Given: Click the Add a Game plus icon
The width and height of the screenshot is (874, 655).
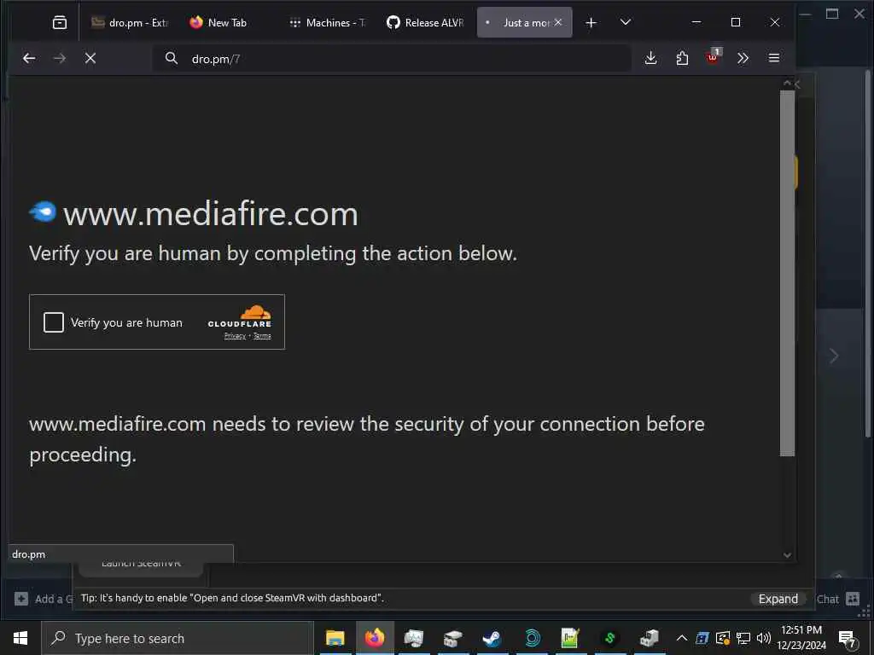Looking at the screenshot, I should point(21,599).
